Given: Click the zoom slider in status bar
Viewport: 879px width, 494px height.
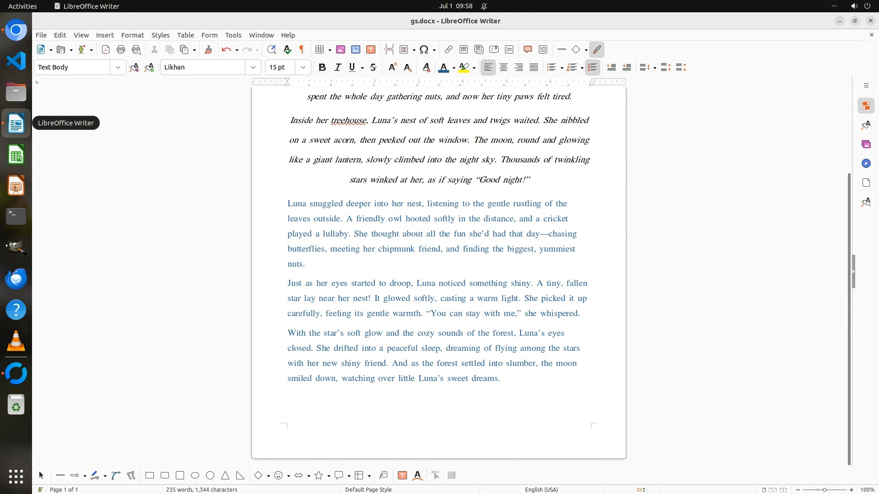Looking at the screenshot, I should point(825,489).
